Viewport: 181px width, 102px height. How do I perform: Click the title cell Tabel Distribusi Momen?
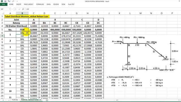click(27, 16)
